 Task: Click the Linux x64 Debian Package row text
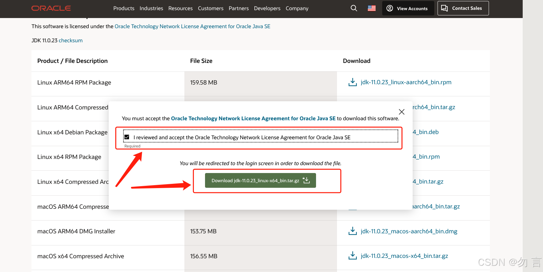pos(72,132)
